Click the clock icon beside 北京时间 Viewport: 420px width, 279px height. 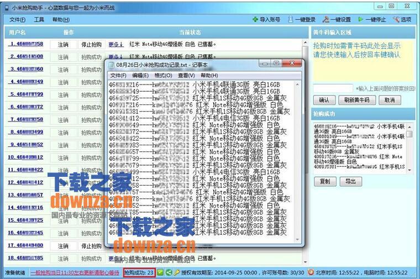[x=311, y=272]
